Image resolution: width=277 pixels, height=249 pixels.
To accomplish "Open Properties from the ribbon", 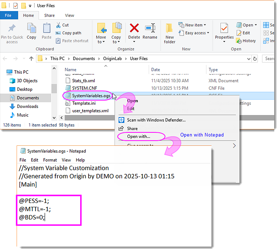I will coord(224,29).
